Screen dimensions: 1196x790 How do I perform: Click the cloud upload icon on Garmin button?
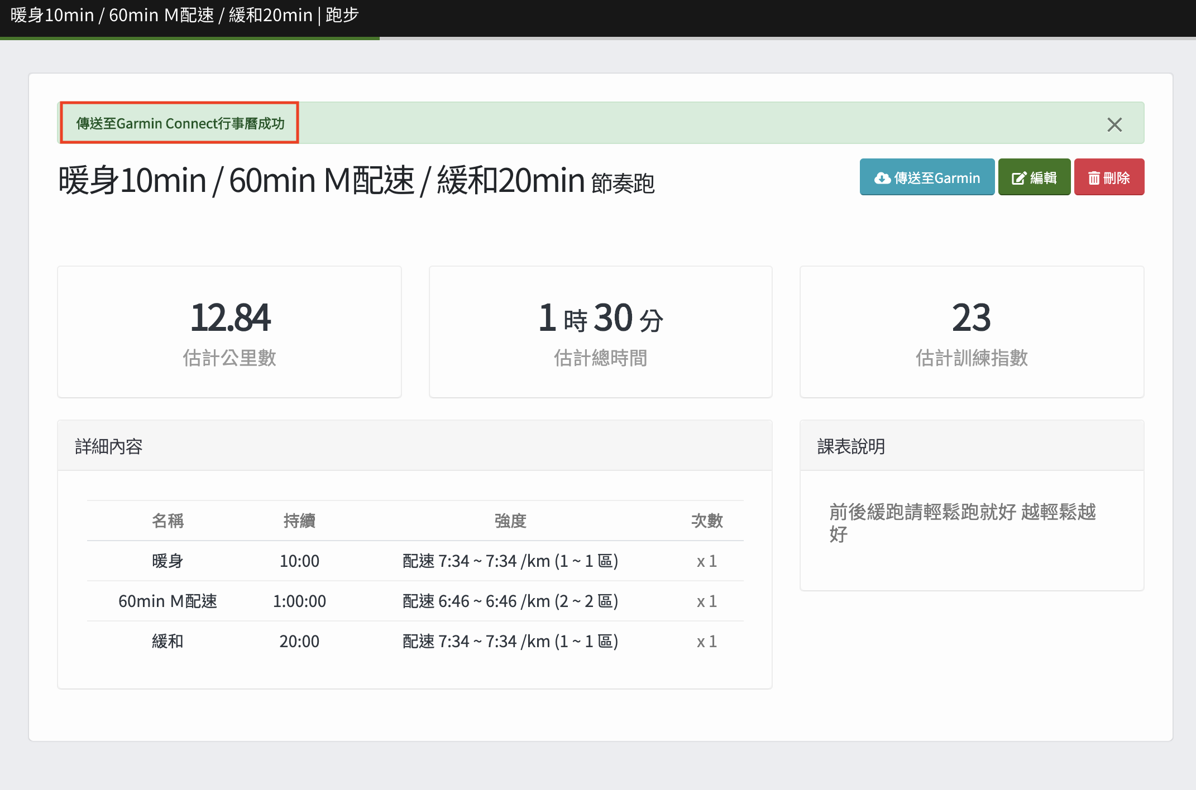[882, 178]
